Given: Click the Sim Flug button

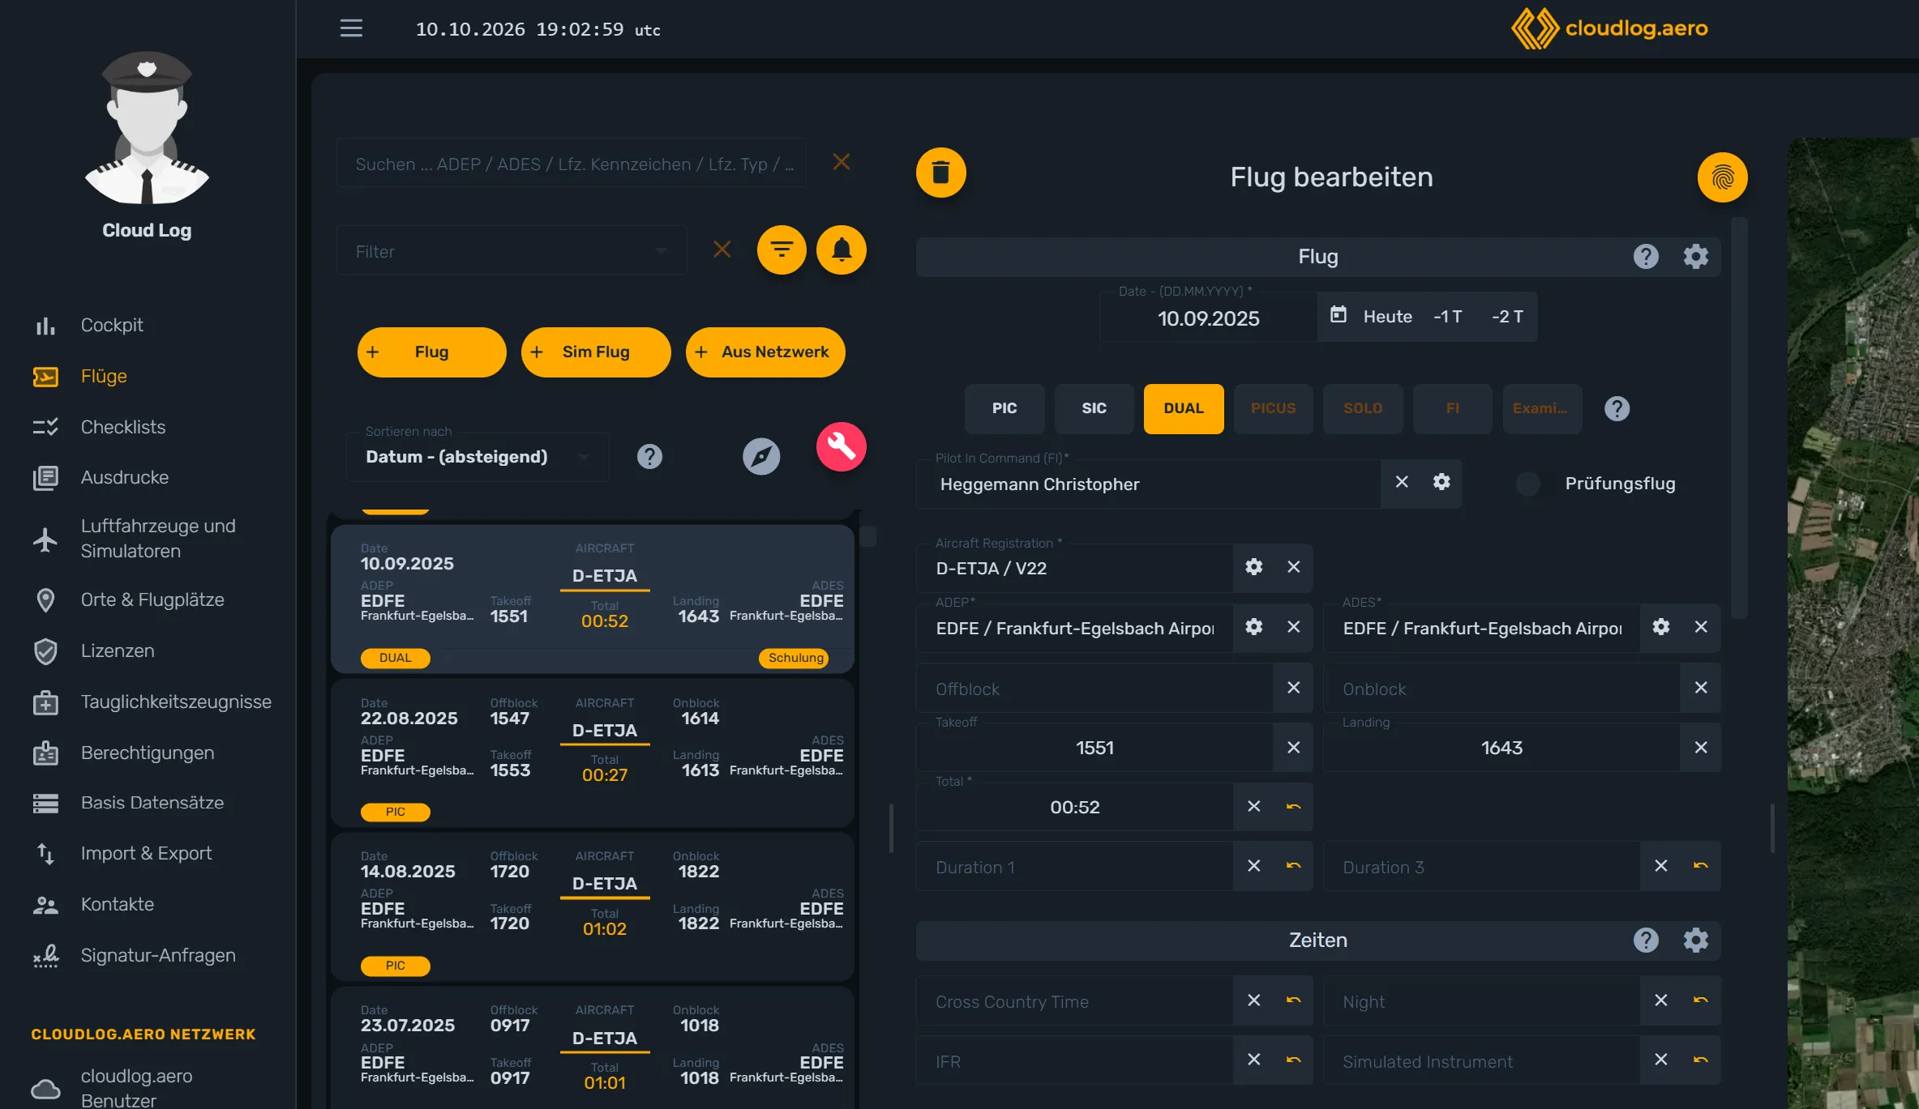Looking at the screenshot, I should tap(596, 352).
